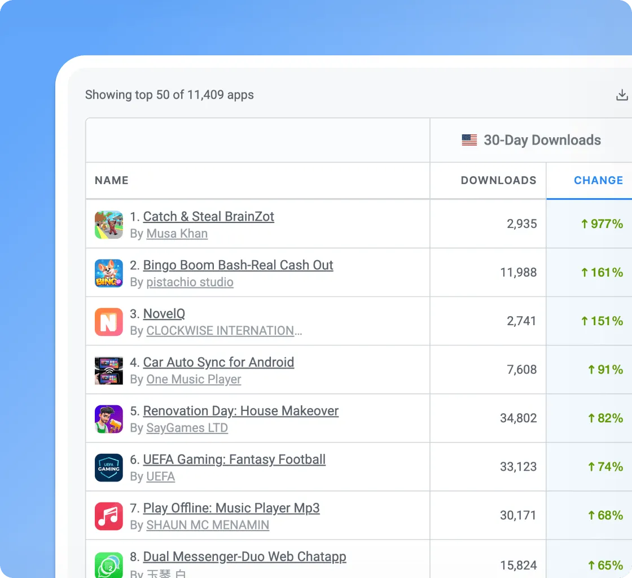Open the Dual Messenger green app icon
Image resolution: width=632 pixels, height=578 pixels.
(x=109, y=564)
